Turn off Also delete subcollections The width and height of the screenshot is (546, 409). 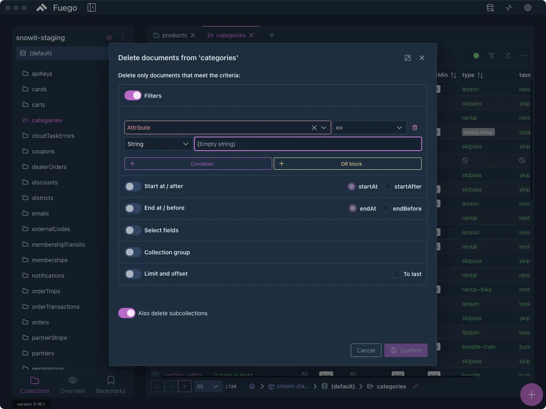click(127, 313)
